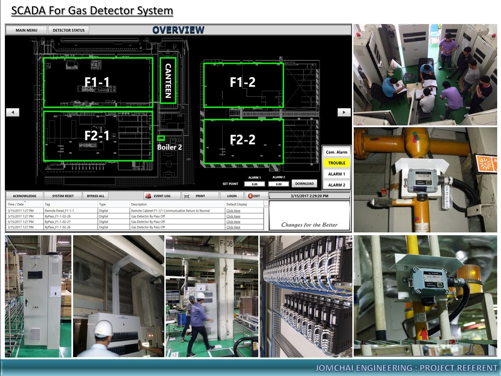Click the JOMCHAI ENGINEERING footer text
This screenshot has width=501, height=376.
[x=406, y=368]
